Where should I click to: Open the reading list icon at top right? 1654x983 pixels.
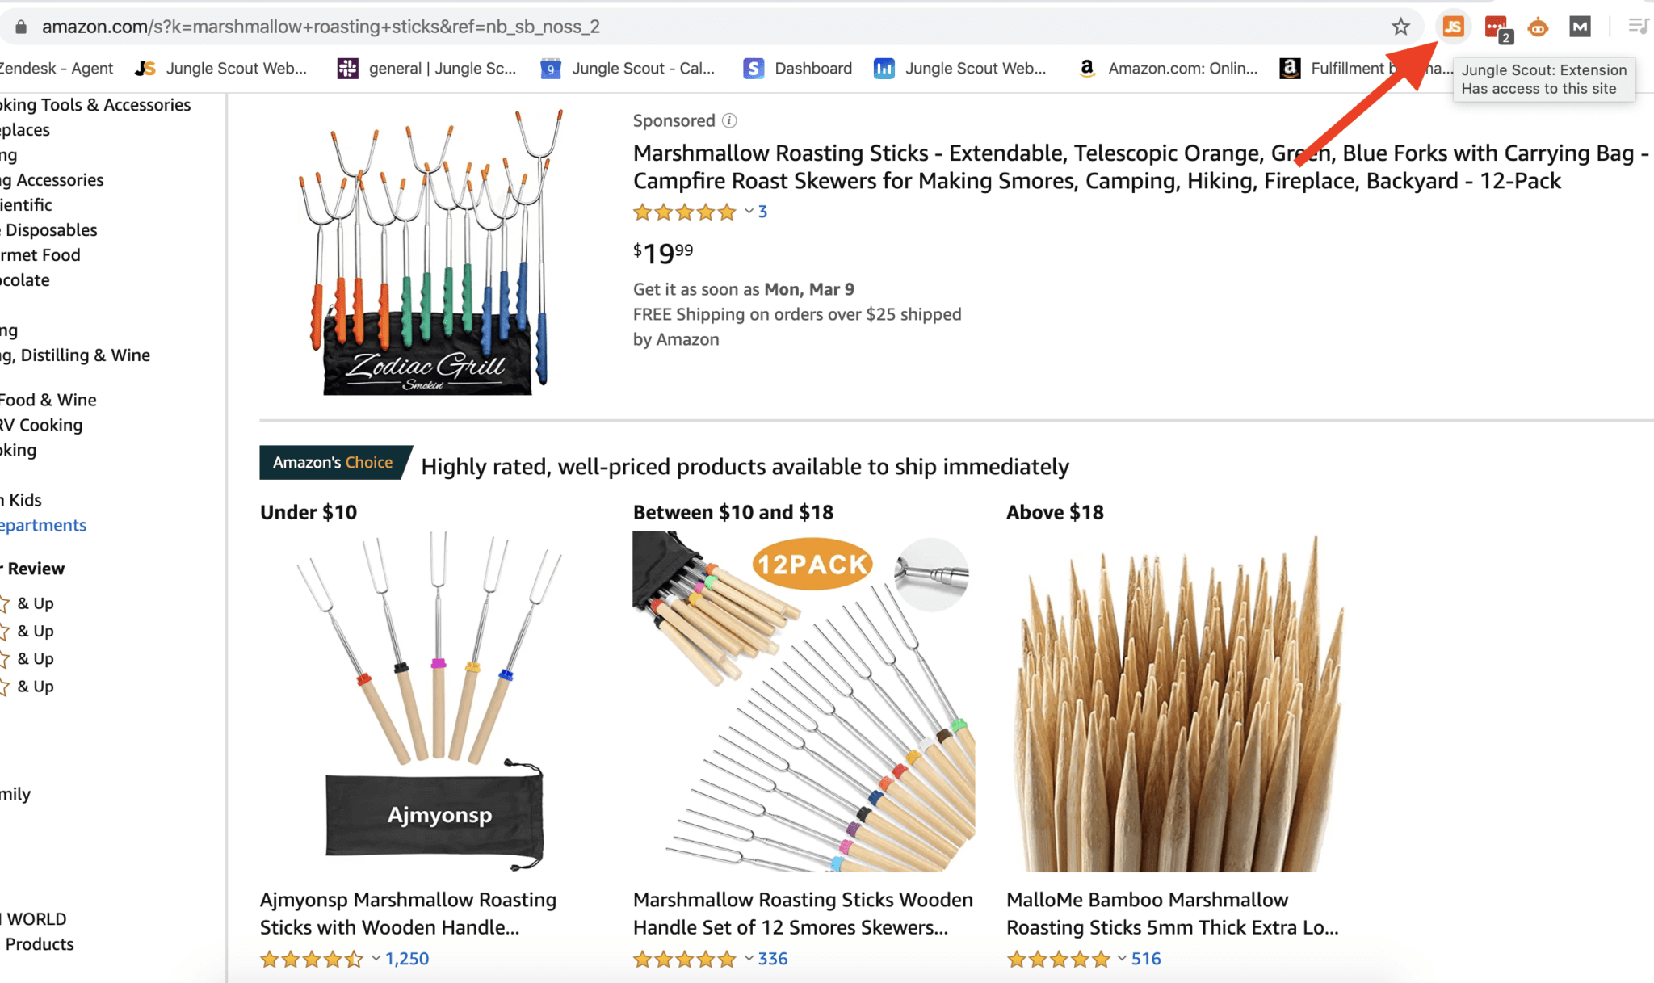(x=1639, y=25)
